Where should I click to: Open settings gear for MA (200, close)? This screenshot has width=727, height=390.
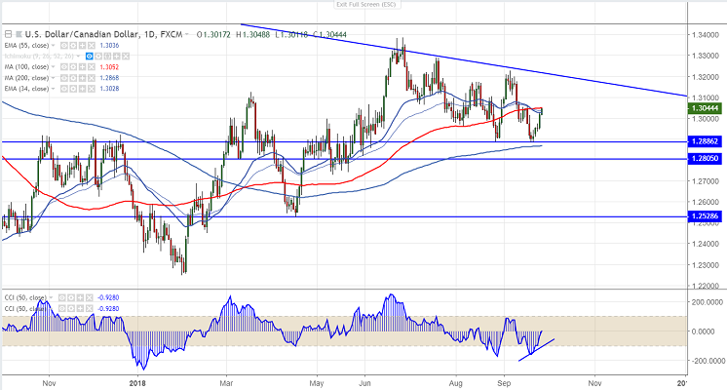point(73,78)
